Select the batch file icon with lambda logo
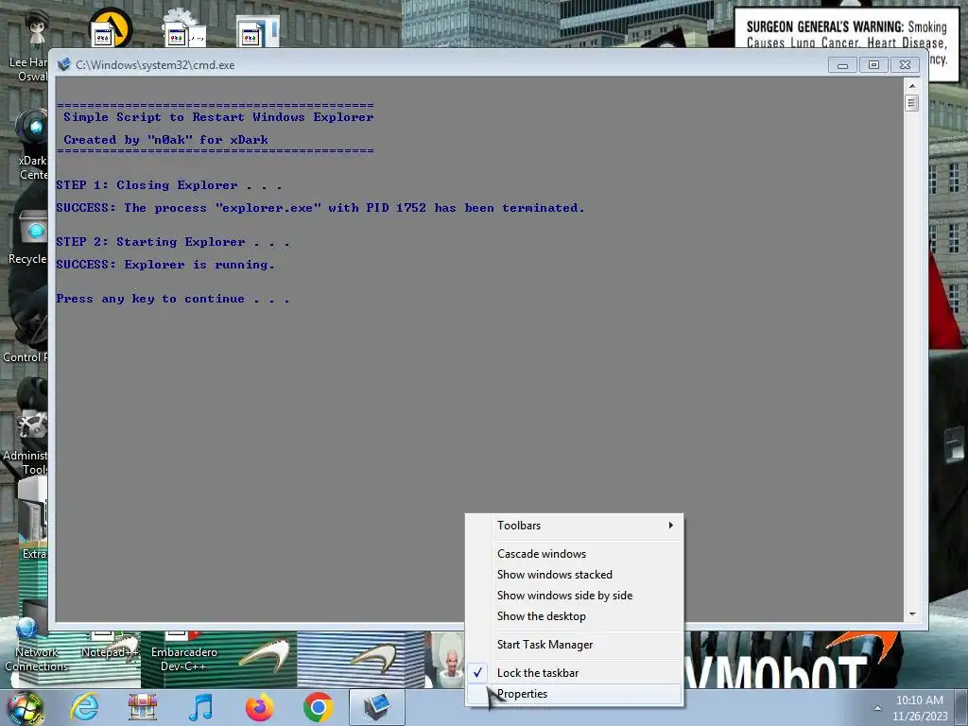968x726 pixels. click(110, 27)
